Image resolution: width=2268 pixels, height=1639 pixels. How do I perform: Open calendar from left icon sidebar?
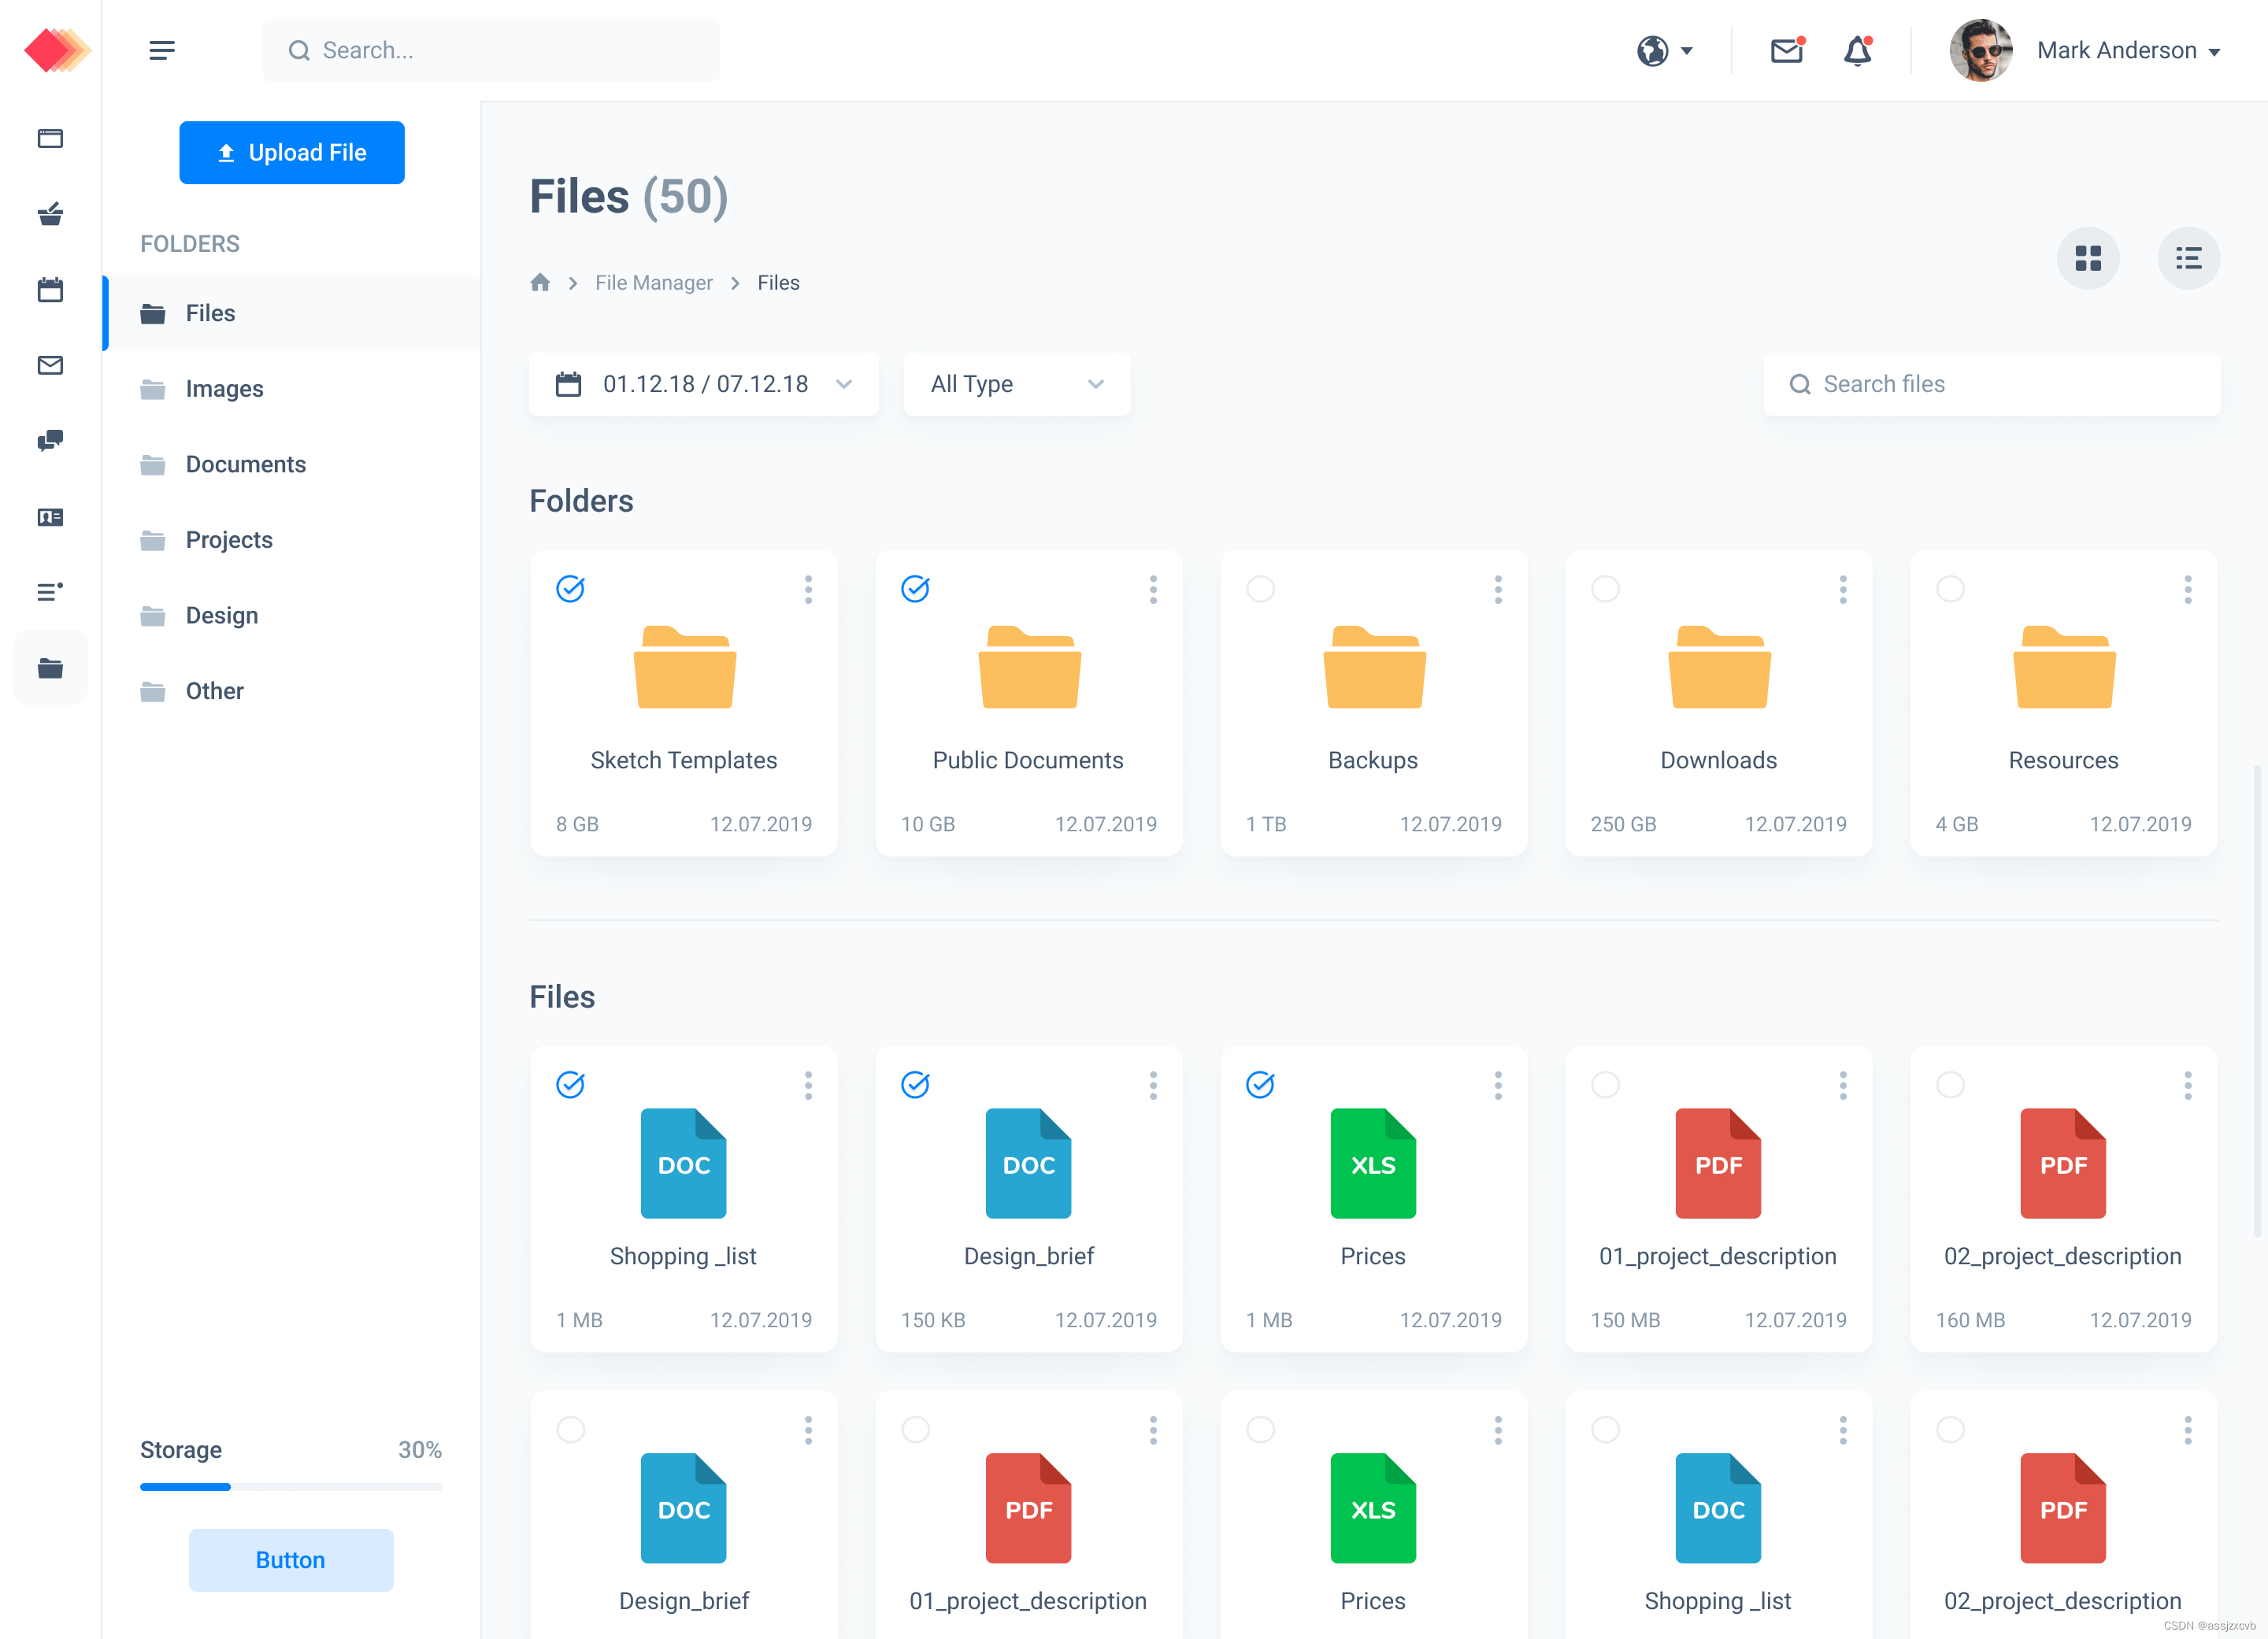[x=50, y=290]
